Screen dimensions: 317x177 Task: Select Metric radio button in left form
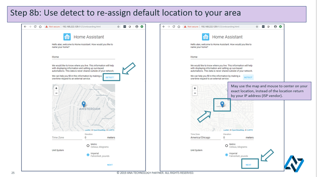point(88,146)
